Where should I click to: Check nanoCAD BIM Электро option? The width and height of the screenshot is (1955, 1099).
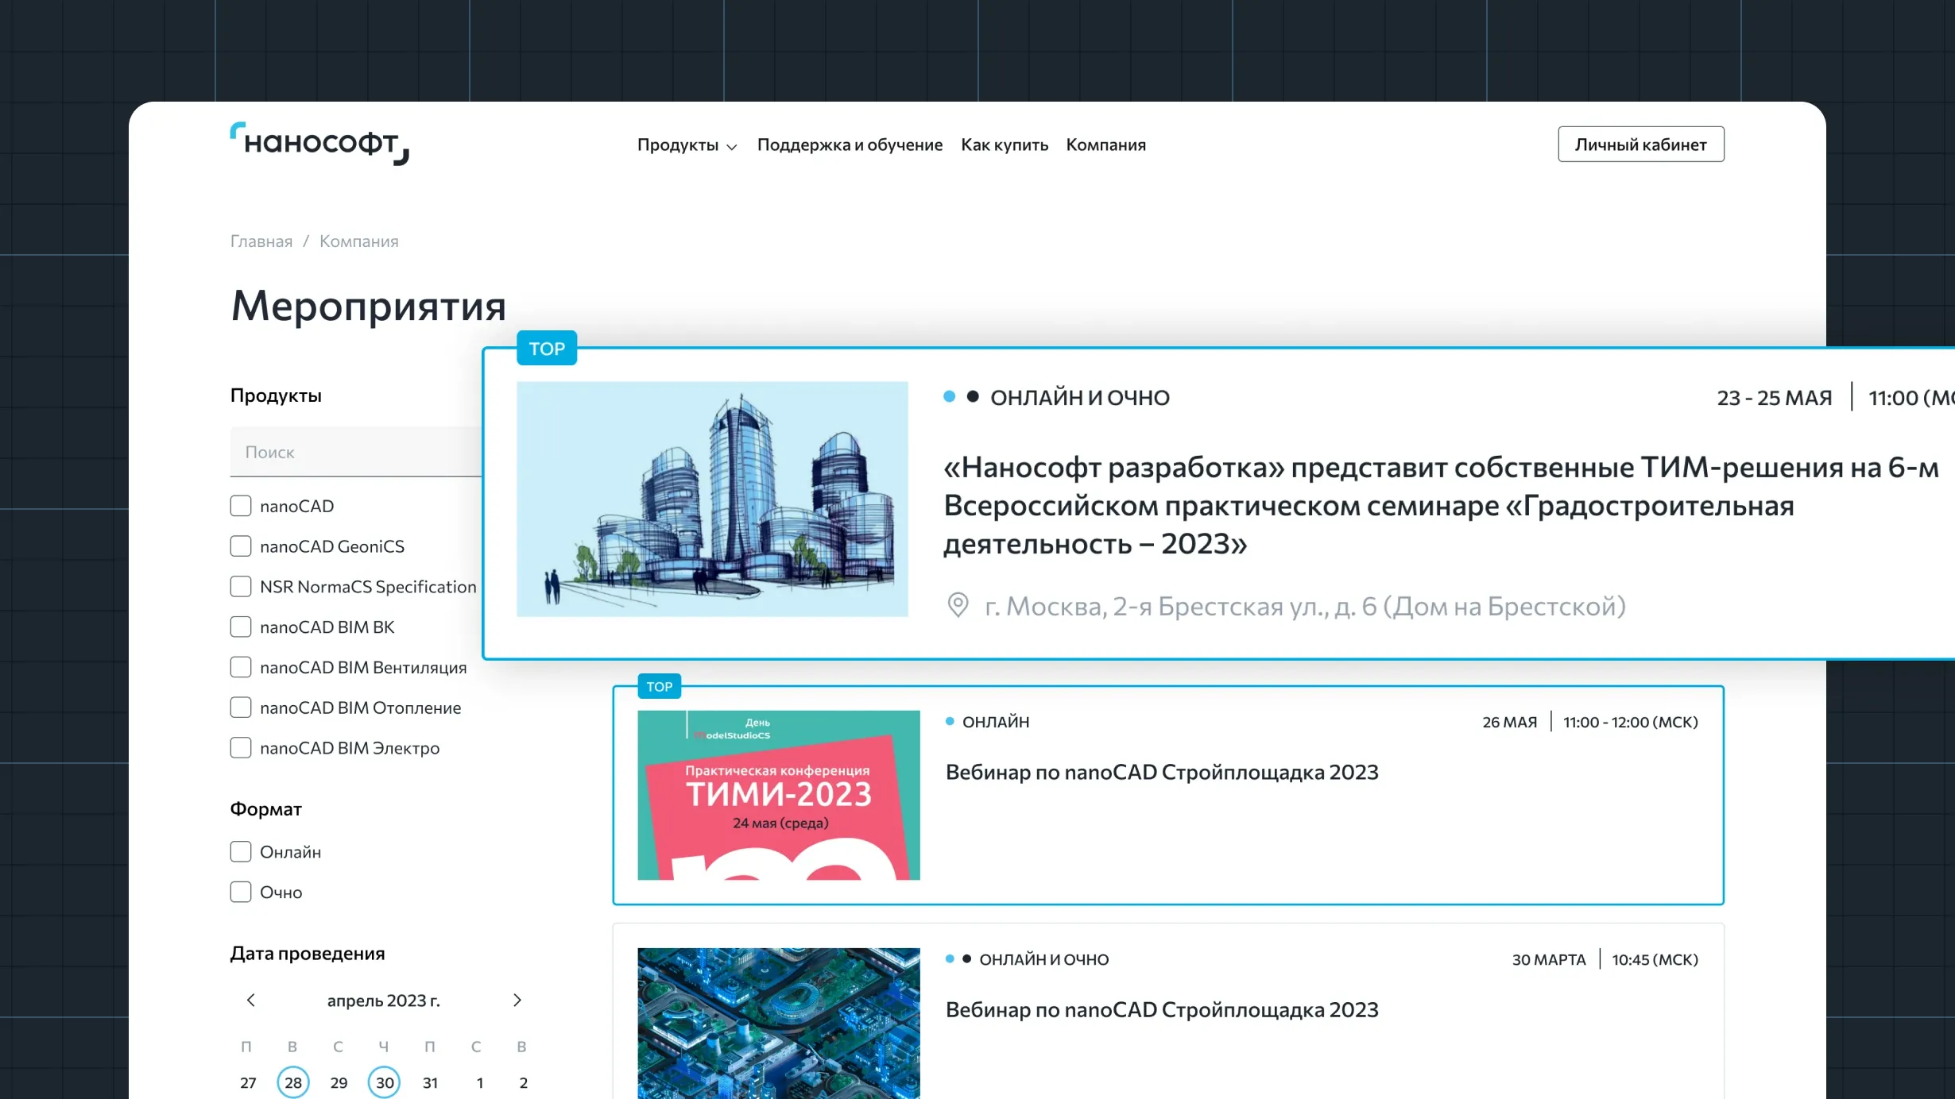(x=241, y=748)
